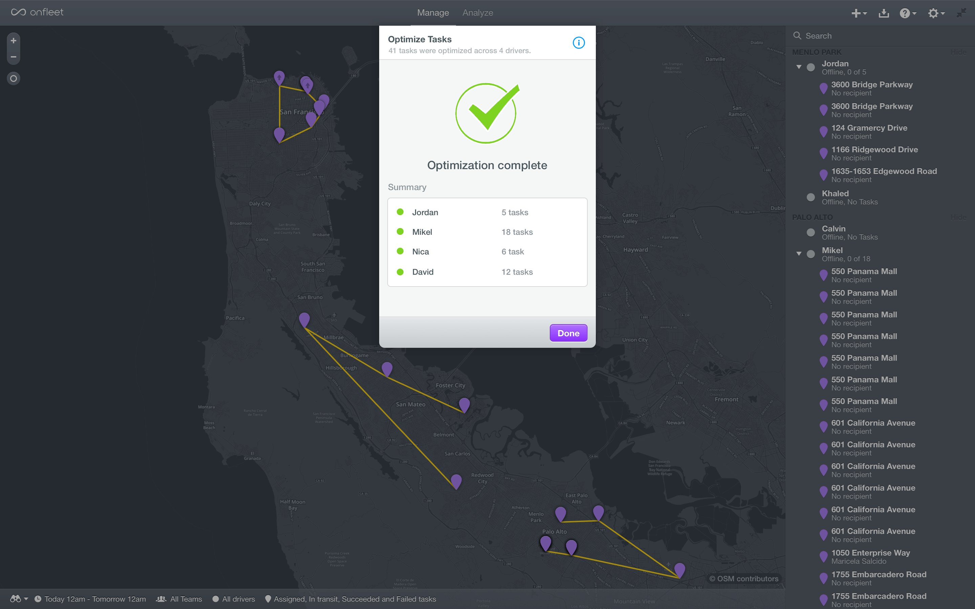Select the Manage tab
Screen dimensions: 975x609
click(433, 13)
